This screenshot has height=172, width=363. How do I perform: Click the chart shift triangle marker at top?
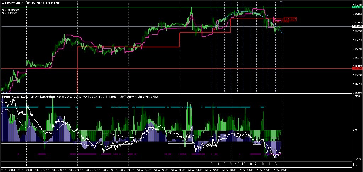282,2
